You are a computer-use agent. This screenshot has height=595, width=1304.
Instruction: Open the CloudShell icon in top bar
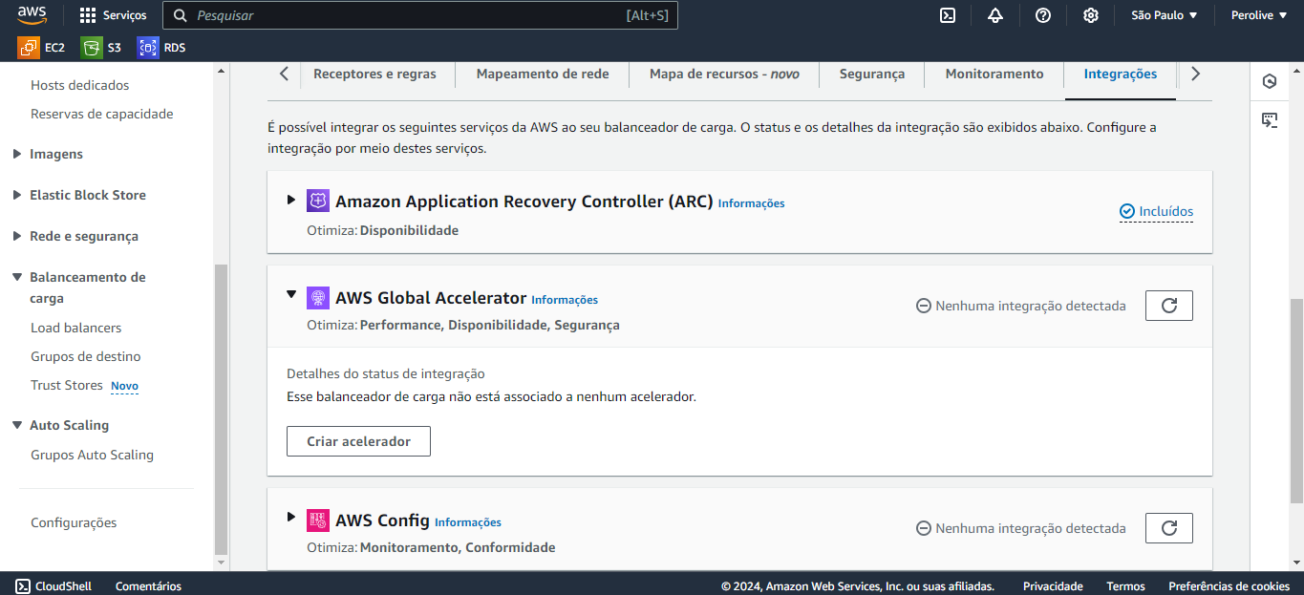[948, 15]
